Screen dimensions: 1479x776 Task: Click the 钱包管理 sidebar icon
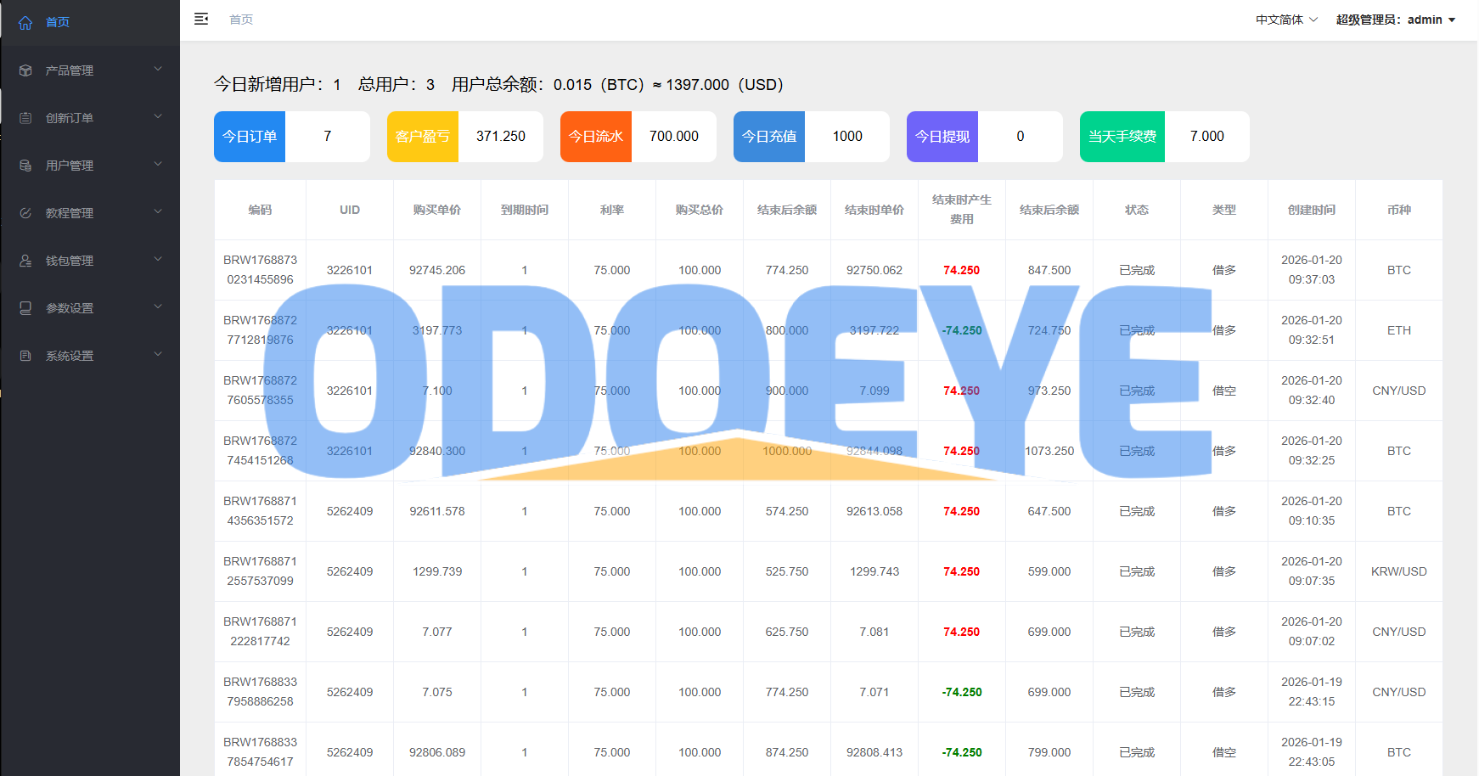25,261
